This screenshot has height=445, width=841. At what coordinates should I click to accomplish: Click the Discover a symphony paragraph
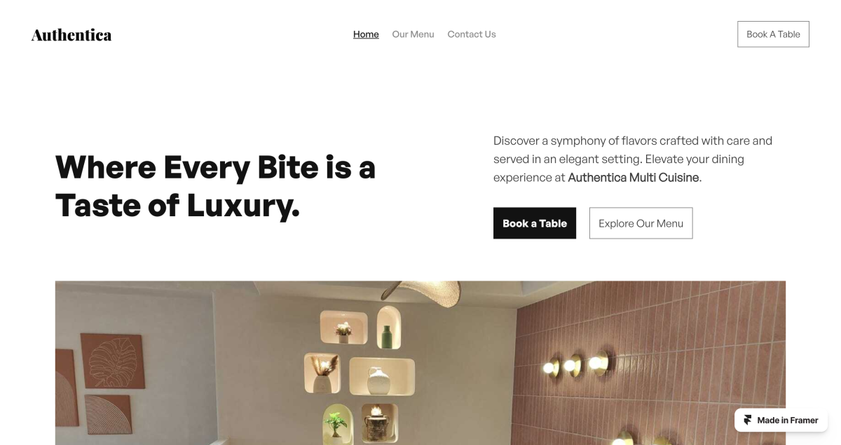click(x=633, y=159)
